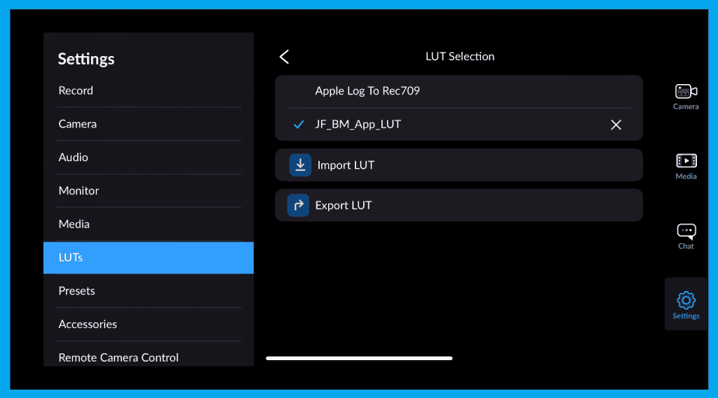The width and height of the screenshot is (718, 398).
Task: Open the Chat bubble icon
Action: point(686,231)
